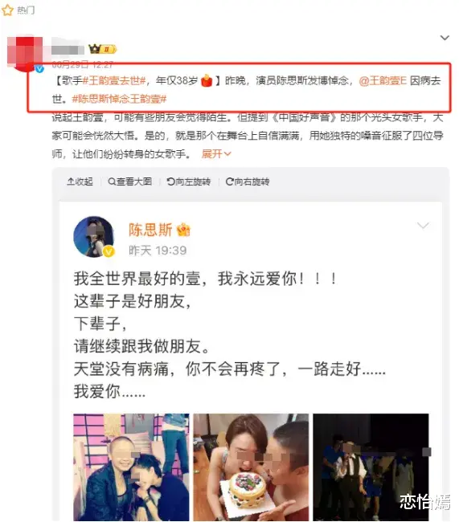Click the 陈思斯 username link
This screenshot has width=459, height=522.
coord(150,230)
